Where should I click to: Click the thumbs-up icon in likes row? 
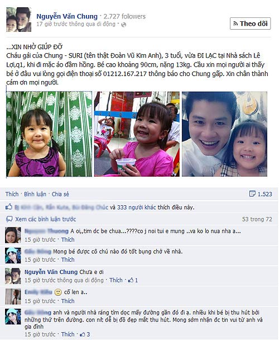point(9,207)
